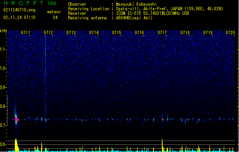
Task: Click the 0718 time marker
Action: pyautogui.click(x=185, y=33)
